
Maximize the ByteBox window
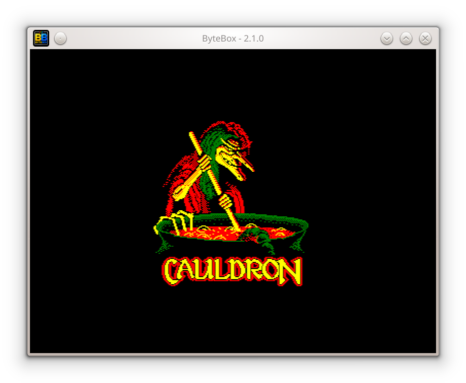click(x=406, y=39)
